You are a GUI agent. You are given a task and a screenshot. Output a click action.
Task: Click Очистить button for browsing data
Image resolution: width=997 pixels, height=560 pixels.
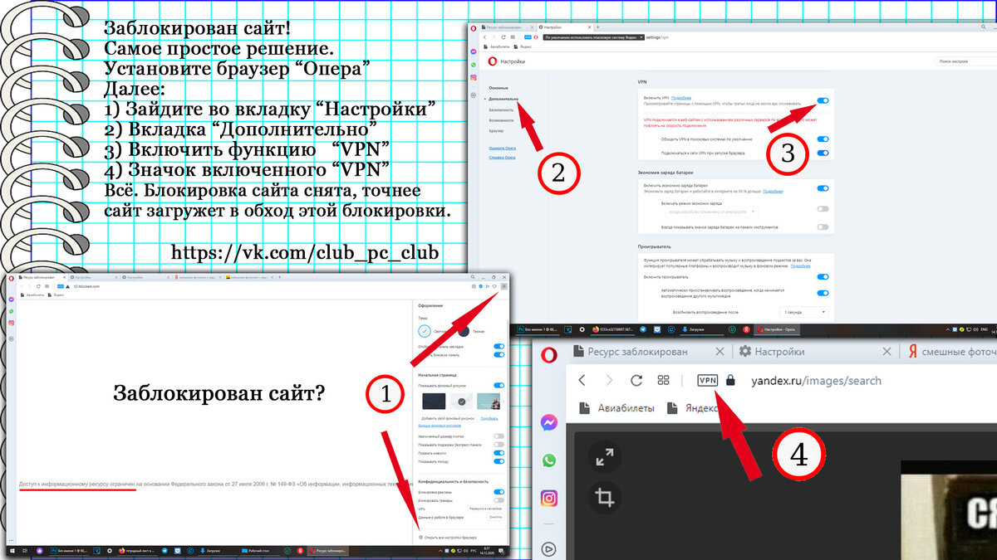click(496, 517)
